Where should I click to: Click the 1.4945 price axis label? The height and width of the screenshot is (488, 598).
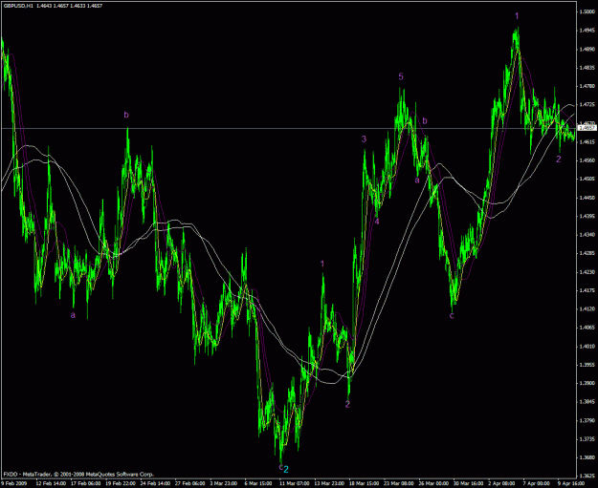click(x=587, y=31)
